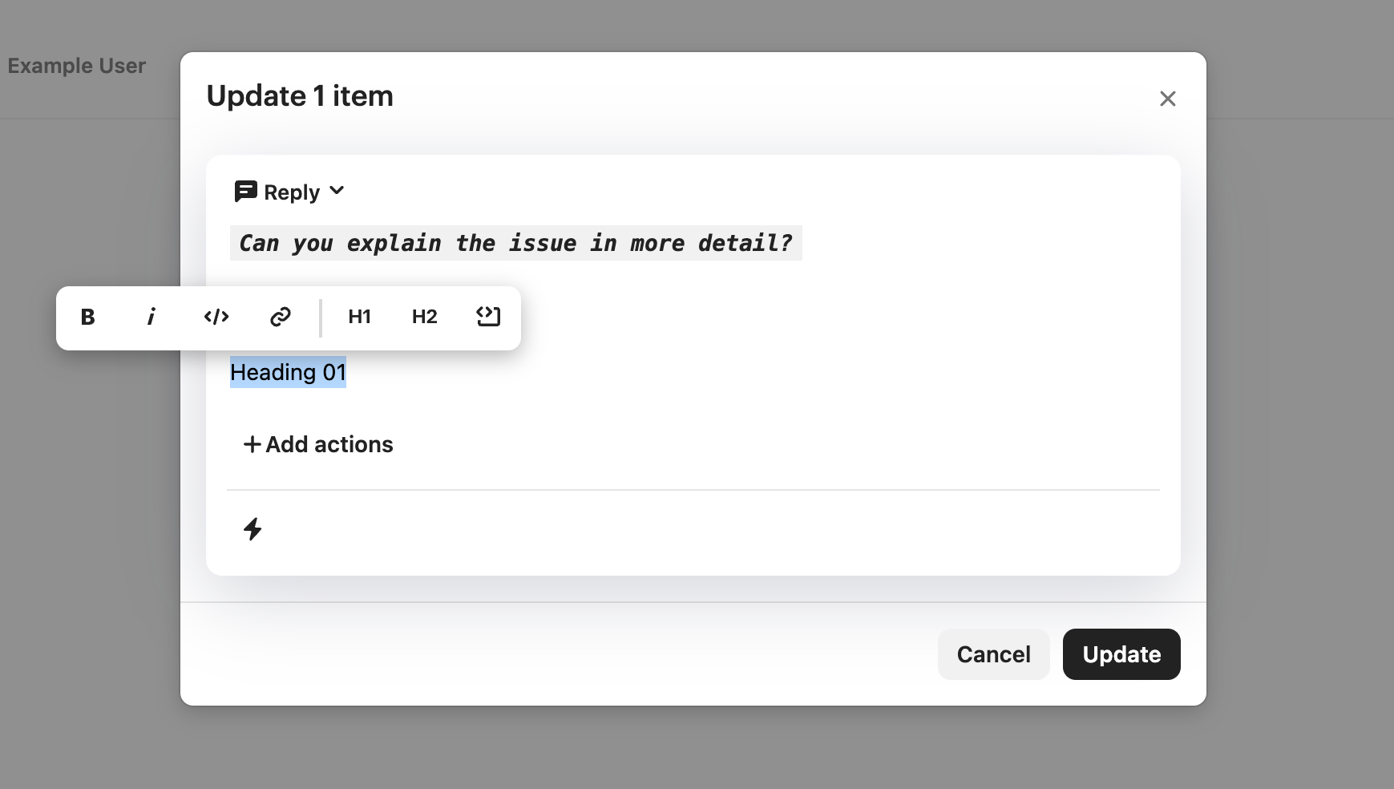Apply italic formatting to selection
The image size is (1394, 789).
(152, 318)
